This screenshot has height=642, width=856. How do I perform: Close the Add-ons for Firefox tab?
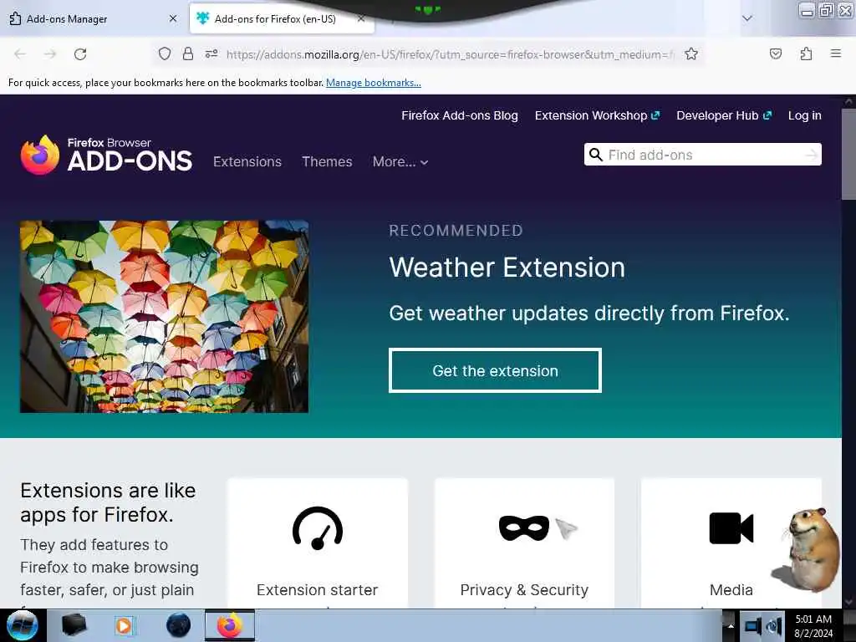click(361, 18)
